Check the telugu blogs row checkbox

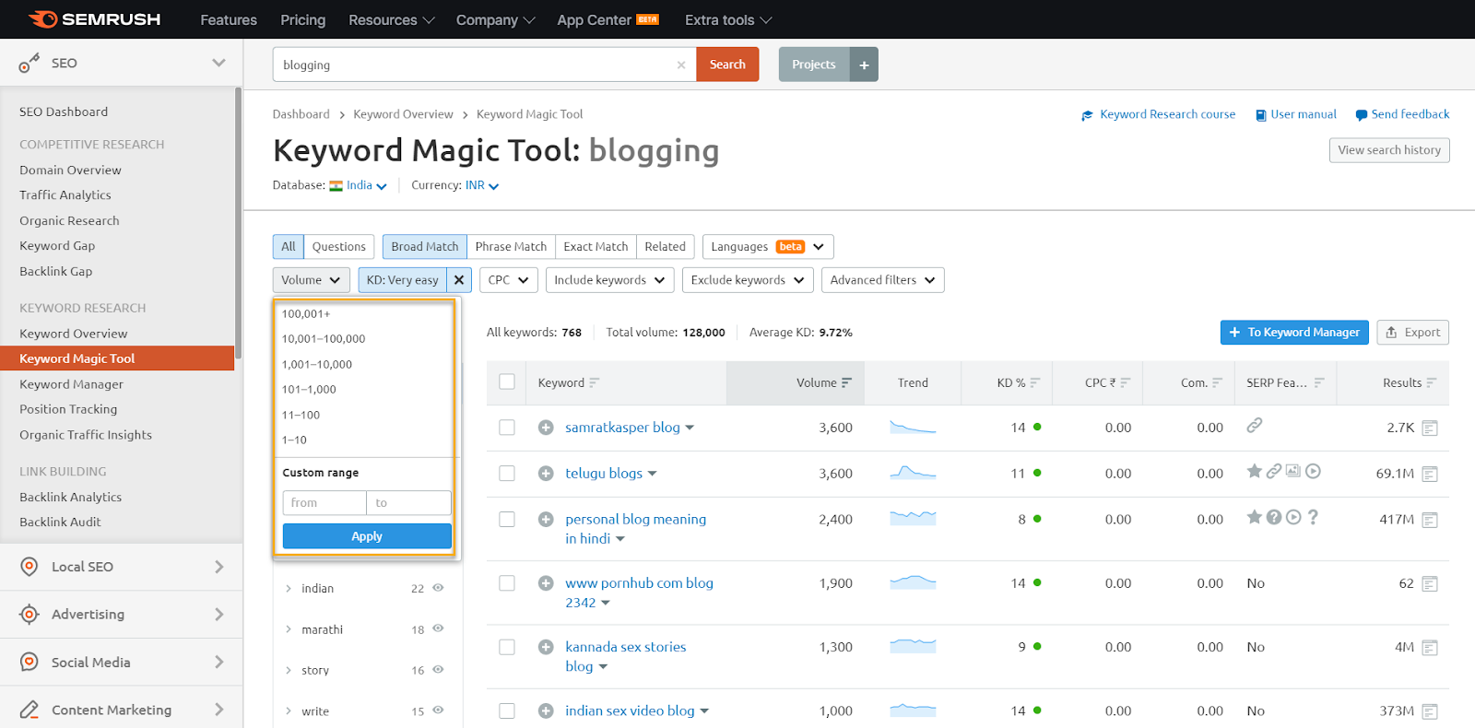point(507,474)
